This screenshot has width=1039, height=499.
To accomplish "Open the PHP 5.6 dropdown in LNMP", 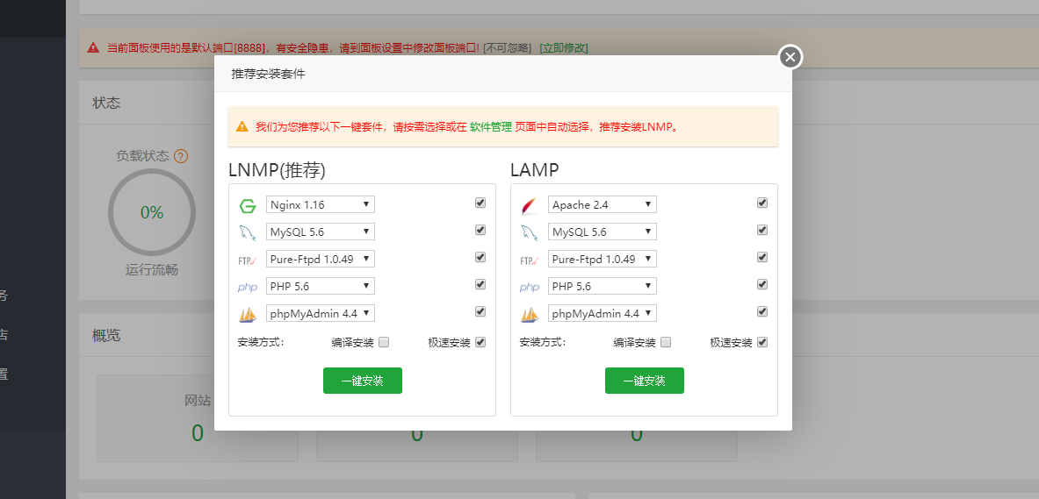I will 320,286.
